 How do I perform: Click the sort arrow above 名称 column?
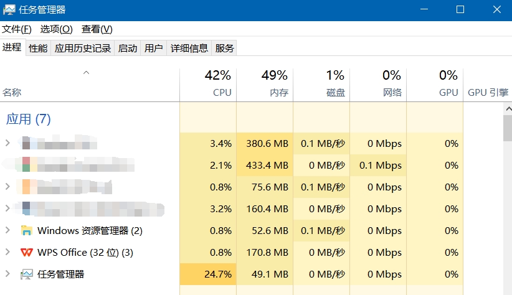pyautogui.click(x=87, y=73)
